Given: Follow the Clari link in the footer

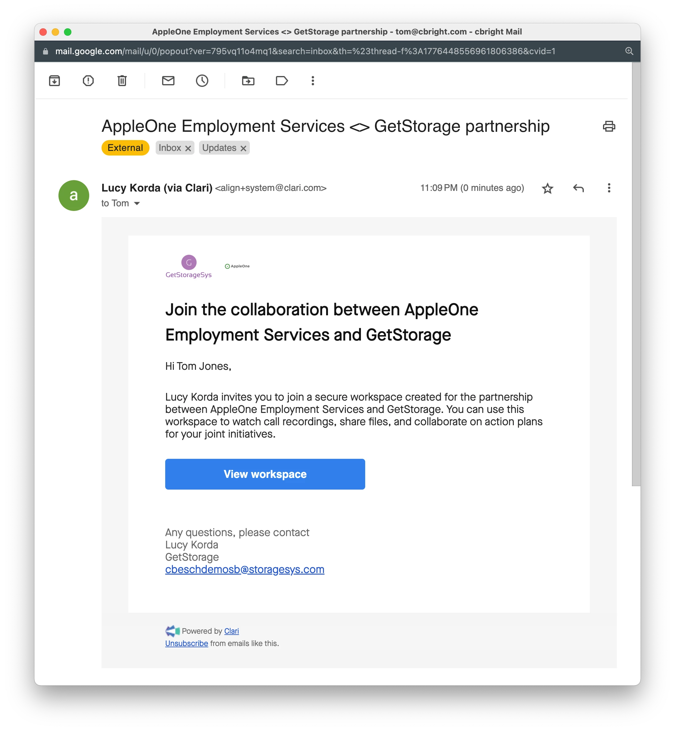Looking at the screenshot, I should tap(232, 631).
